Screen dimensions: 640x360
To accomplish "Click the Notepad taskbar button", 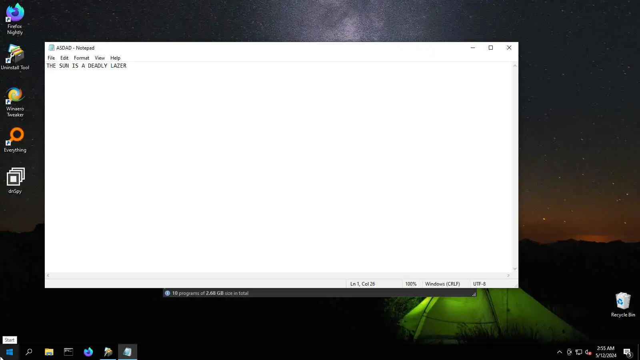I will (127, 352).
